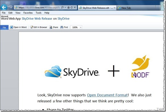Click the Open Document Format hyperlink

(107, 95)
